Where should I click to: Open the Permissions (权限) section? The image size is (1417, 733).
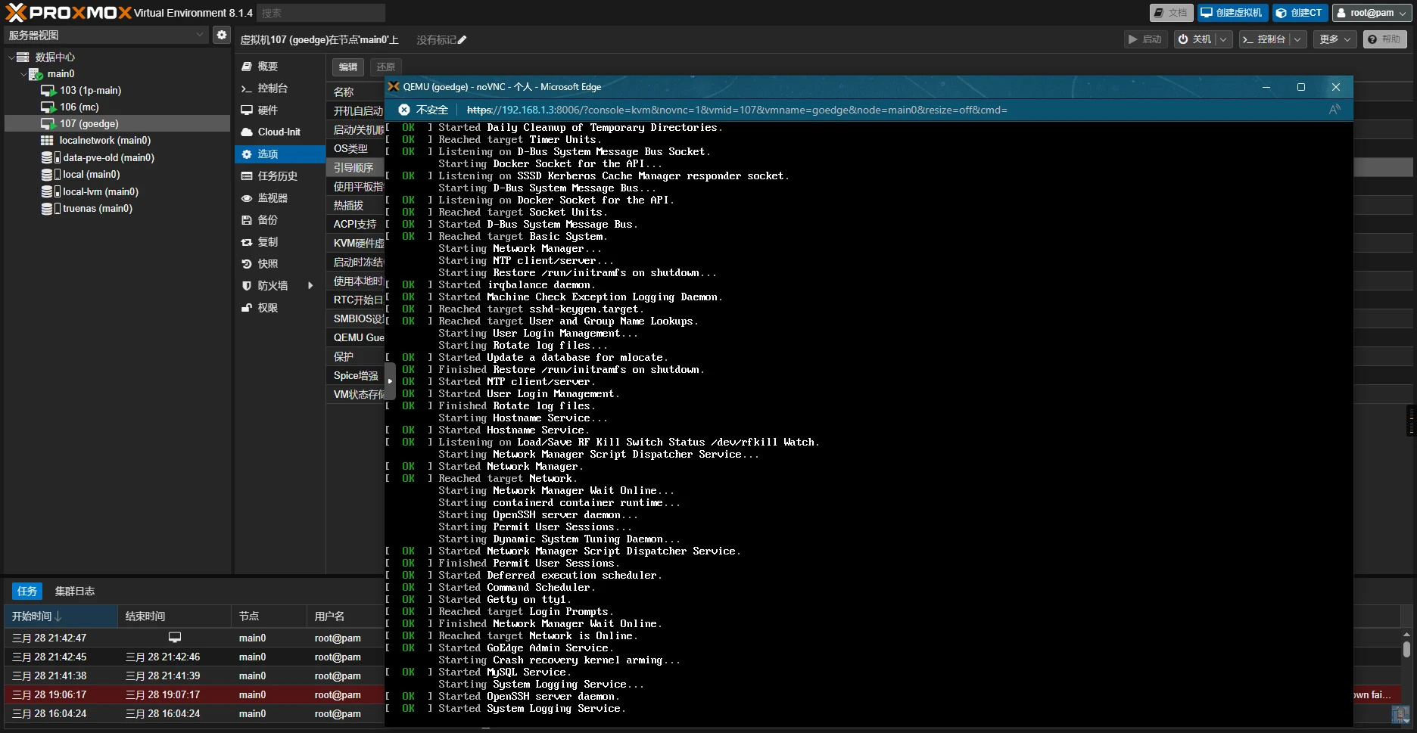pos(267,308)
